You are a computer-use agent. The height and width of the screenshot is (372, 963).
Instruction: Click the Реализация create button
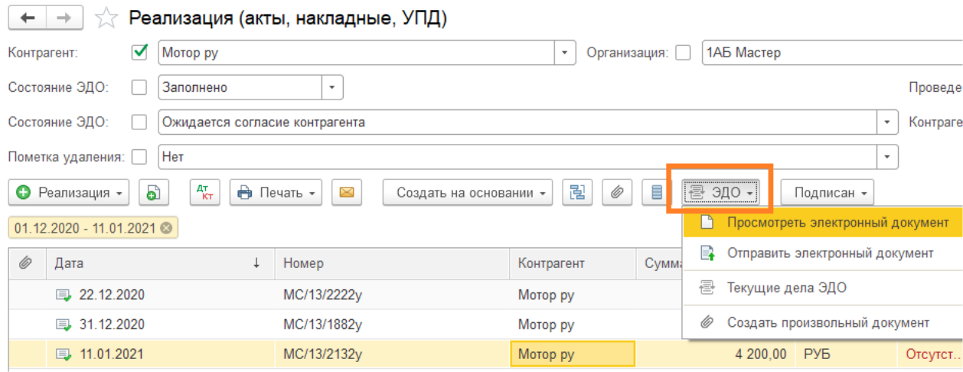[x=69, y=193]
